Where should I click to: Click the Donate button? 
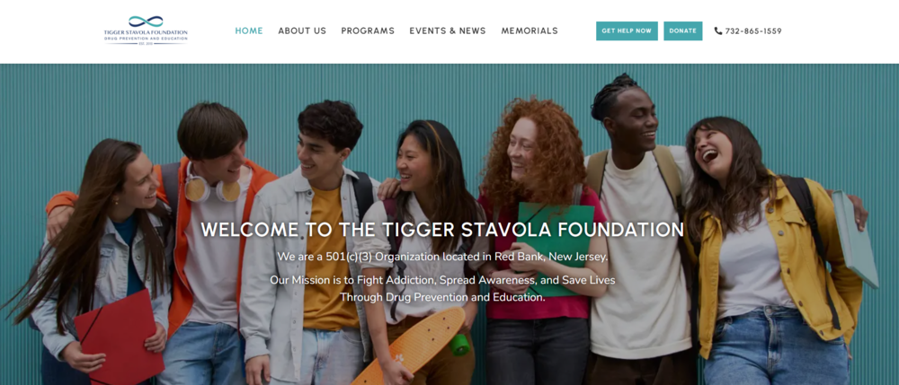(x=683, y=31)
